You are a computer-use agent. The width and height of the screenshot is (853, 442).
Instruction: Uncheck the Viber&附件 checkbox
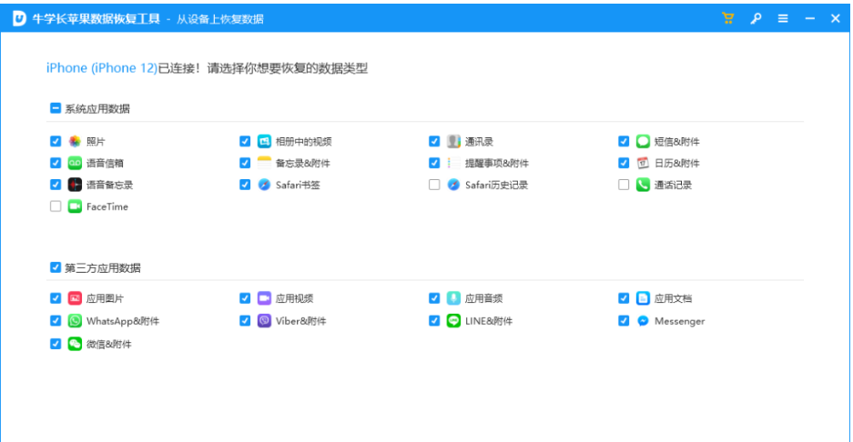tap(245, 321)
